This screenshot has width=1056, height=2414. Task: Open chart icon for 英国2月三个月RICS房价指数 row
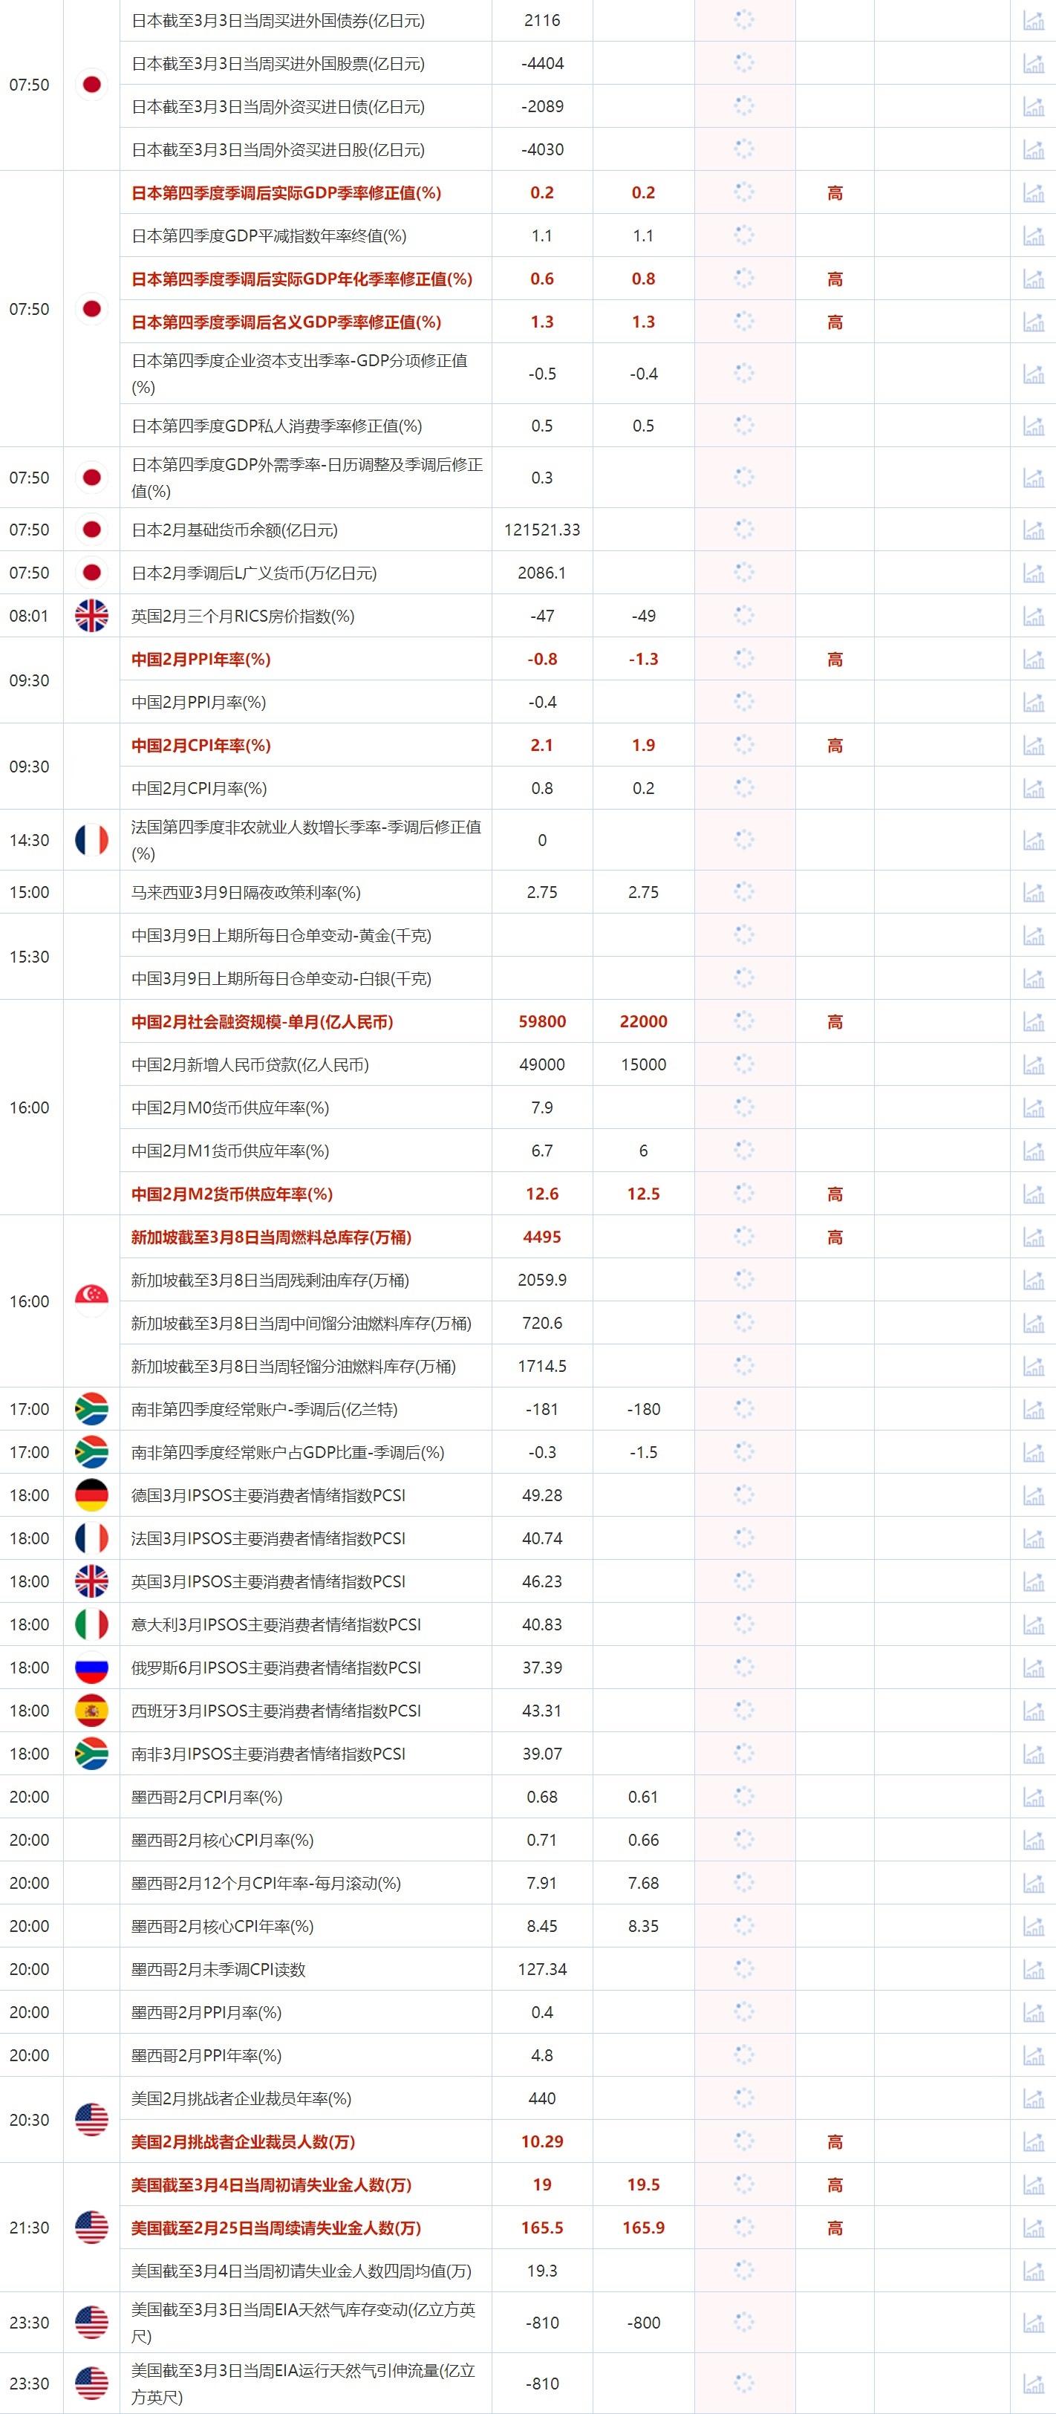1034,616
